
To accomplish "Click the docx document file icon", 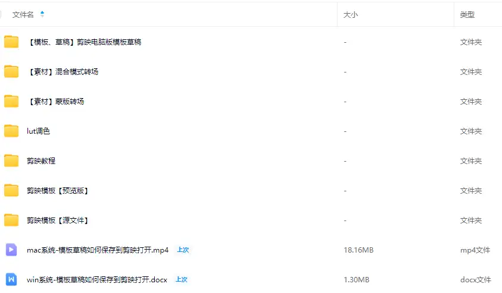I will pos(11,279).
